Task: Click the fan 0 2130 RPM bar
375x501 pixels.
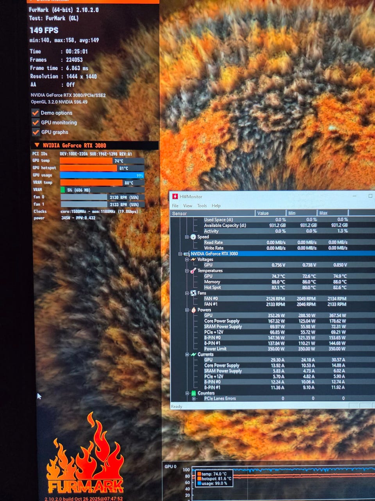Action: [x=102, y=197]
